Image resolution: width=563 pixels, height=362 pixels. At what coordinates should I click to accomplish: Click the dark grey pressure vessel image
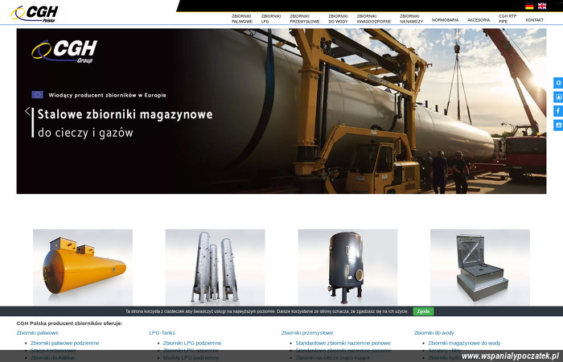[347, 267]
